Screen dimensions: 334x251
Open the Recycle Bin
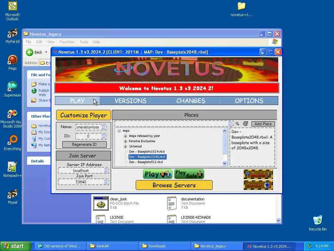click(318, 223)
